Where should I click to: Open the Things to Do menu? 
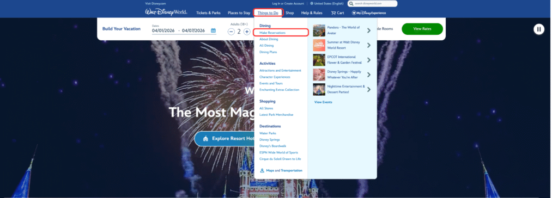coord(268,13)
